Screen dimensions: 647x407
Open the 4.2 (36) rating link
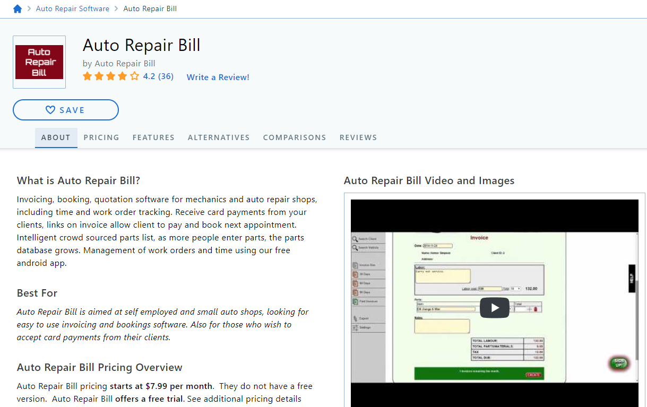pyautogui.click(x=158, y=76)
